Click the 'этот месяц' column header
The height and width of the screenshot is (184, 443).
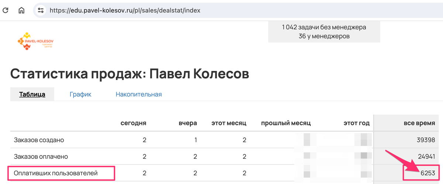229,123
